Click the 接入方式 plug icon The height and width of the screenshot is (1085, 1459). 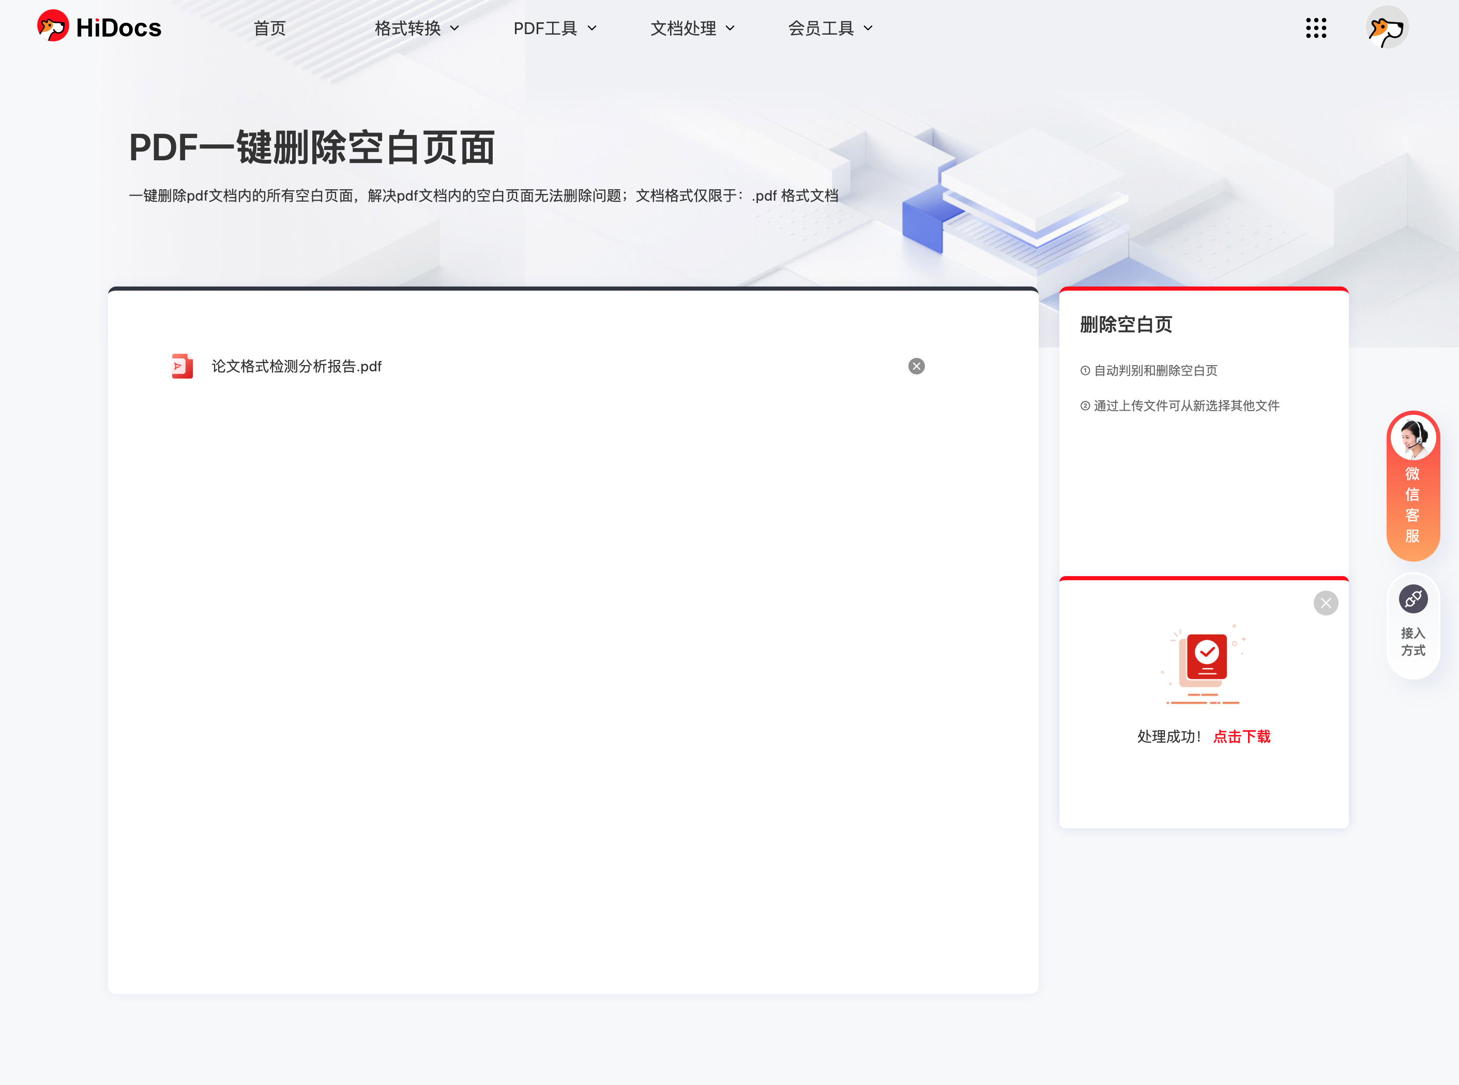1412,599
